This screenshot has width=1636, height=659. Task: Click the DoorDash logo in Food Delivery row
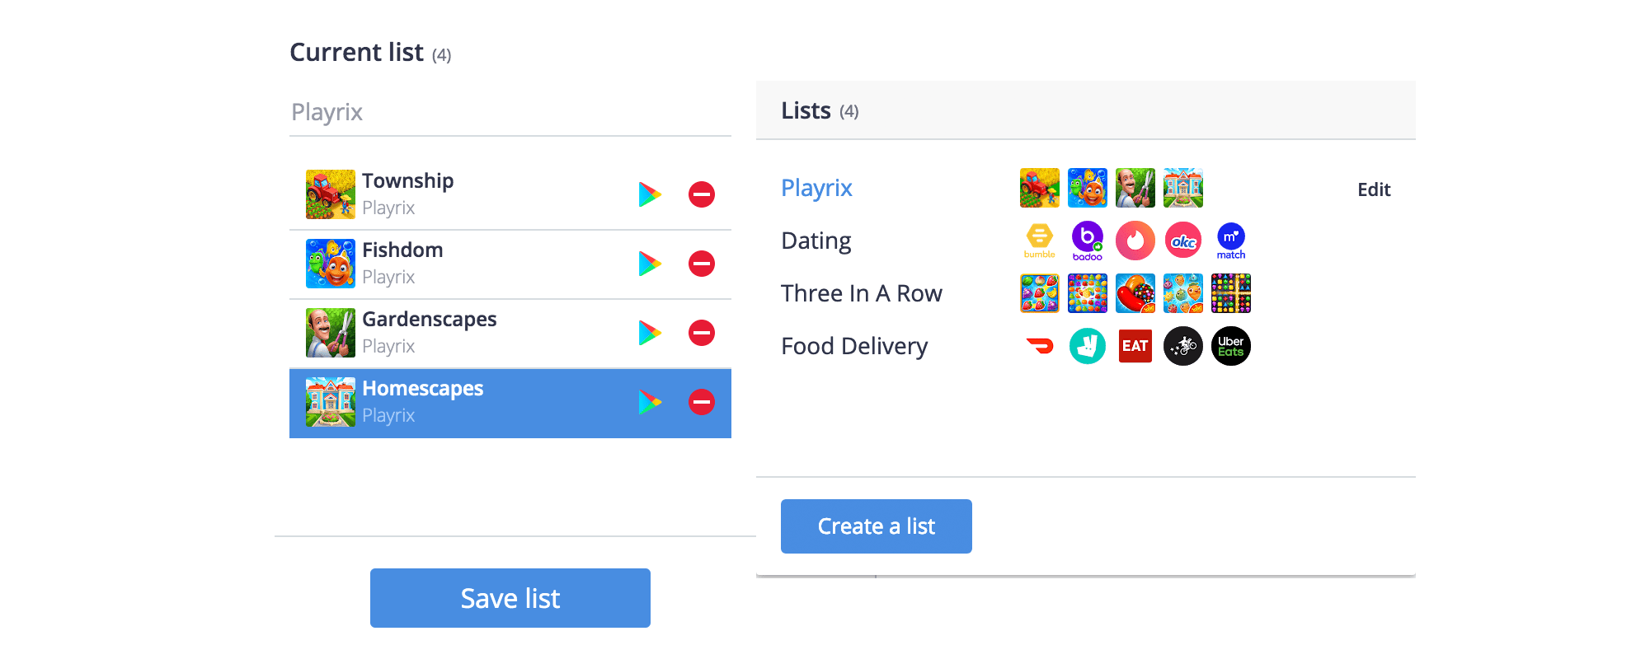click(1040, 346)
